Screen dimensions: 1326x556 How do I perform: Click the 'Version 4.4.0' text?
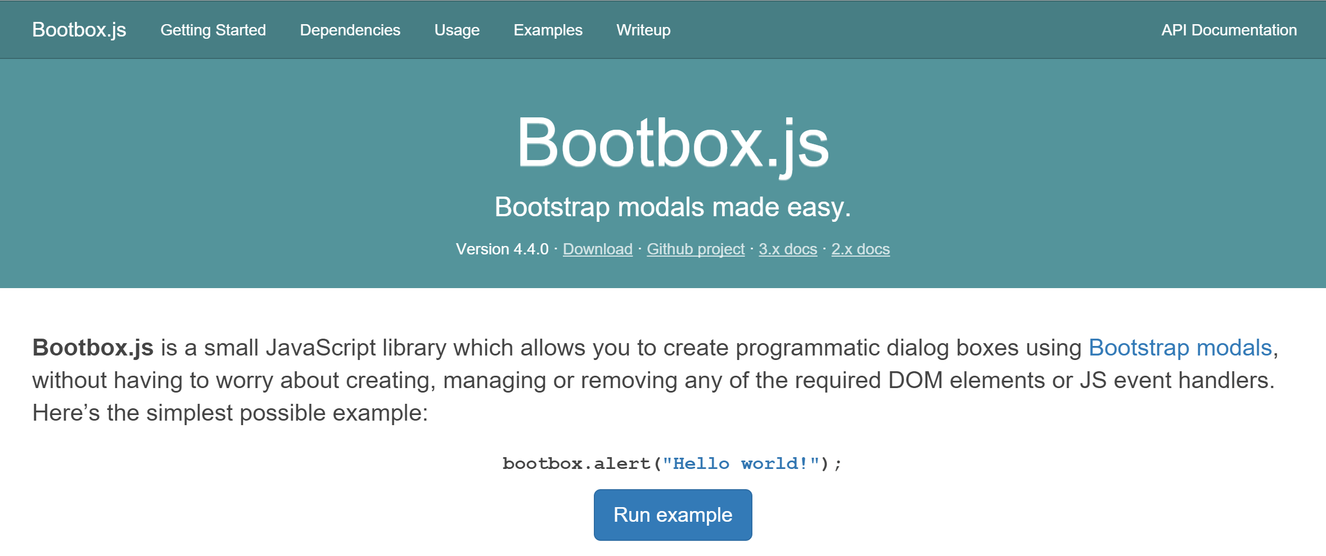click(x=502, y=249)
